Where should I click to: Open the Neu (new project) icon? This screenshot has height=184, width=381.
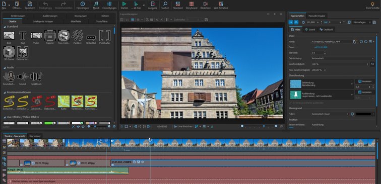4,4
